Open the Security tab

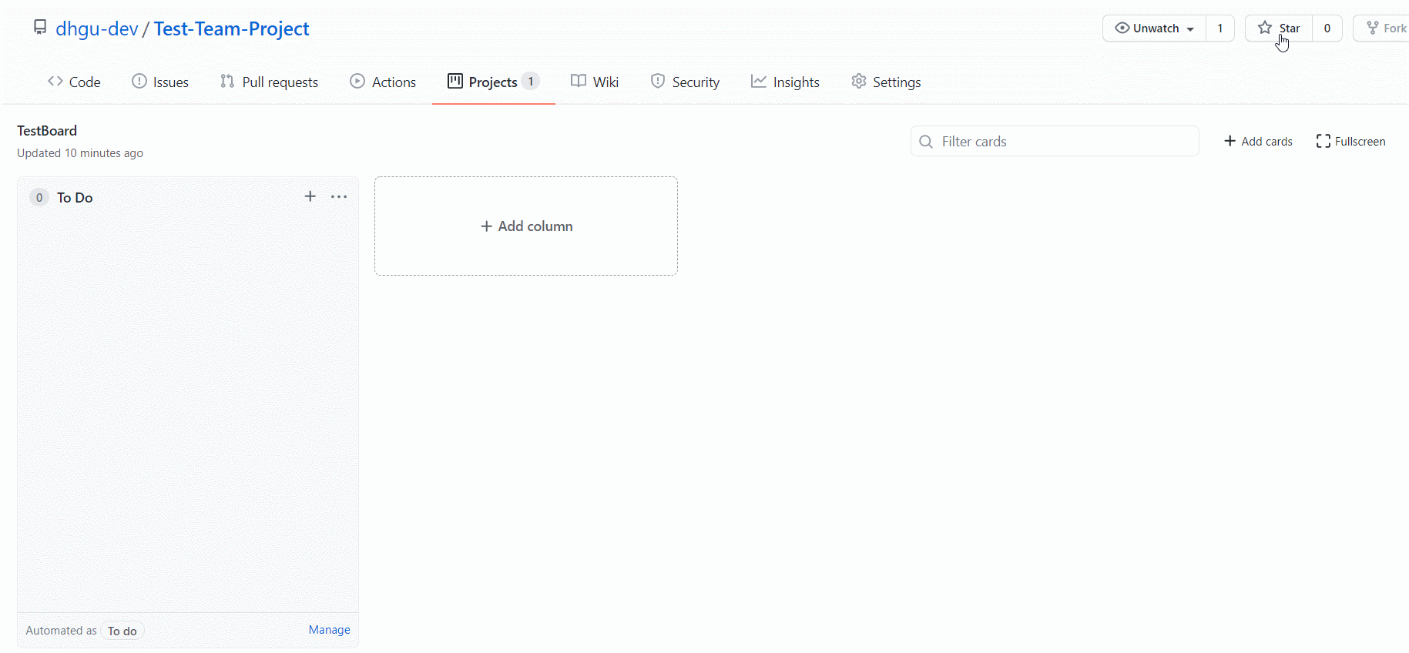[685, 82]
